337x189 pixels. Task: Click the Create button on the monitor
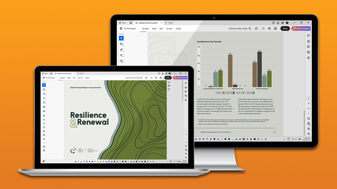[169, 23]
